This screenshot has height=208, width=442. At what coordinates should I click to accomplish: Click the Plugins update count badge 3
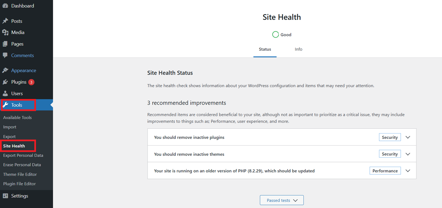[31, 82]
